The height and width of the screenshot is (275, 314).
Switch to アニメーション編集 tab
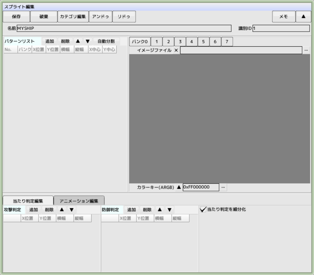pyautogui.click(x=79, y=201)
